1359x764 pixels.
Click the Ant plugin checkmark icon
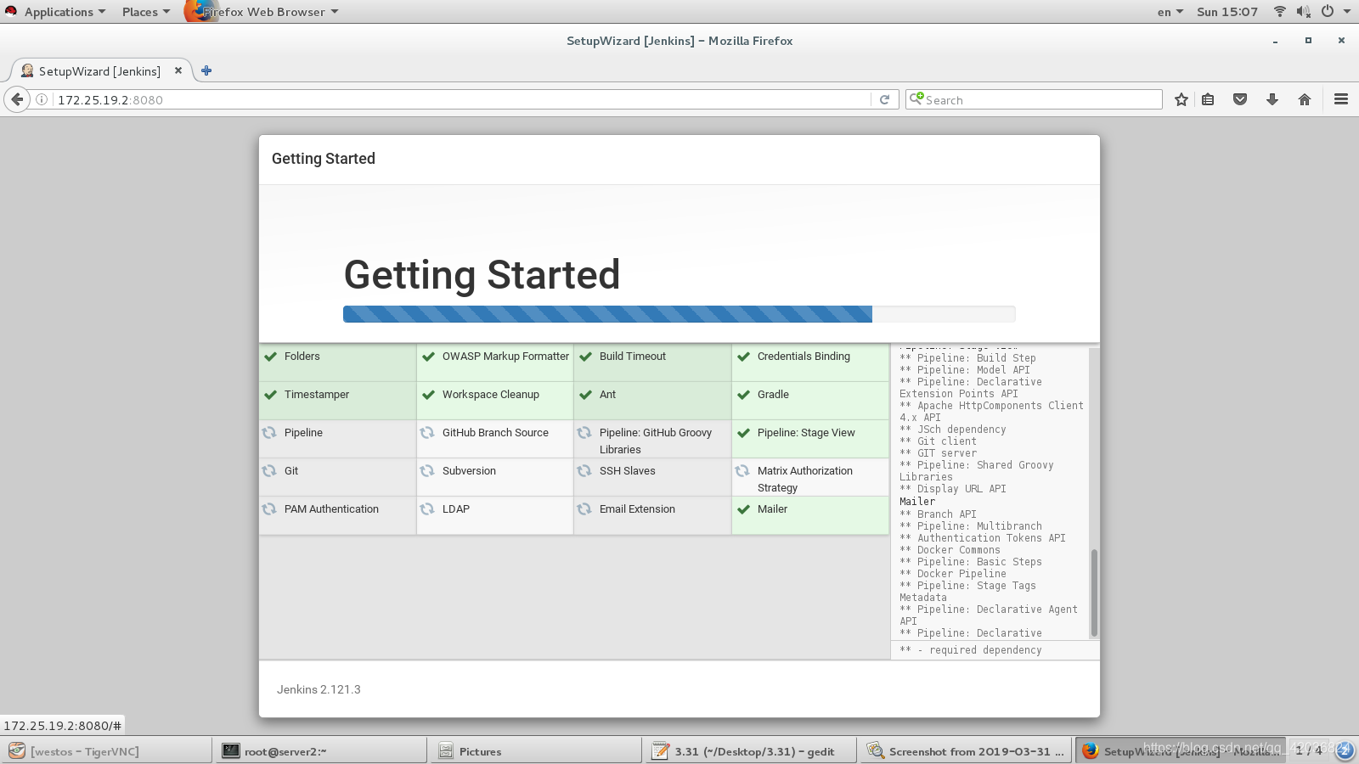click(x=585, y=395)
